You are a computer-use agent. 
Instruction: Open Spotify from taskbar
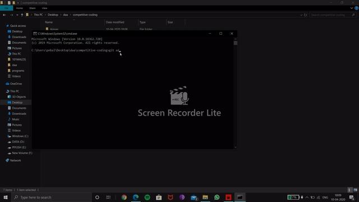click(x=147, y=197)
